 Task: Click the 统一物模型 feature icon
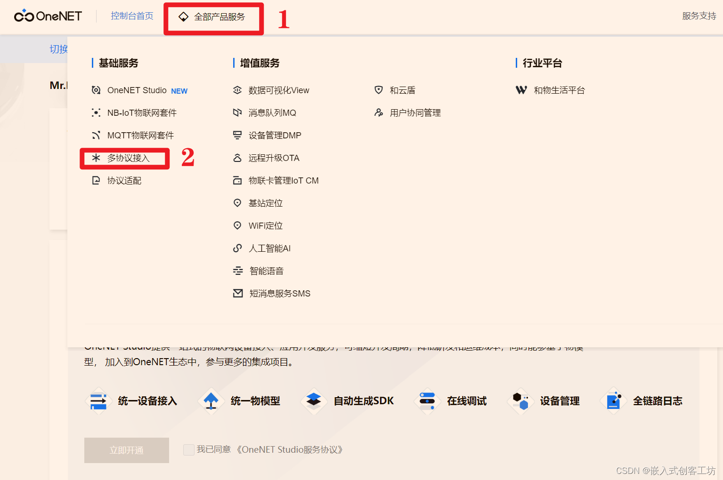point(211,401)
